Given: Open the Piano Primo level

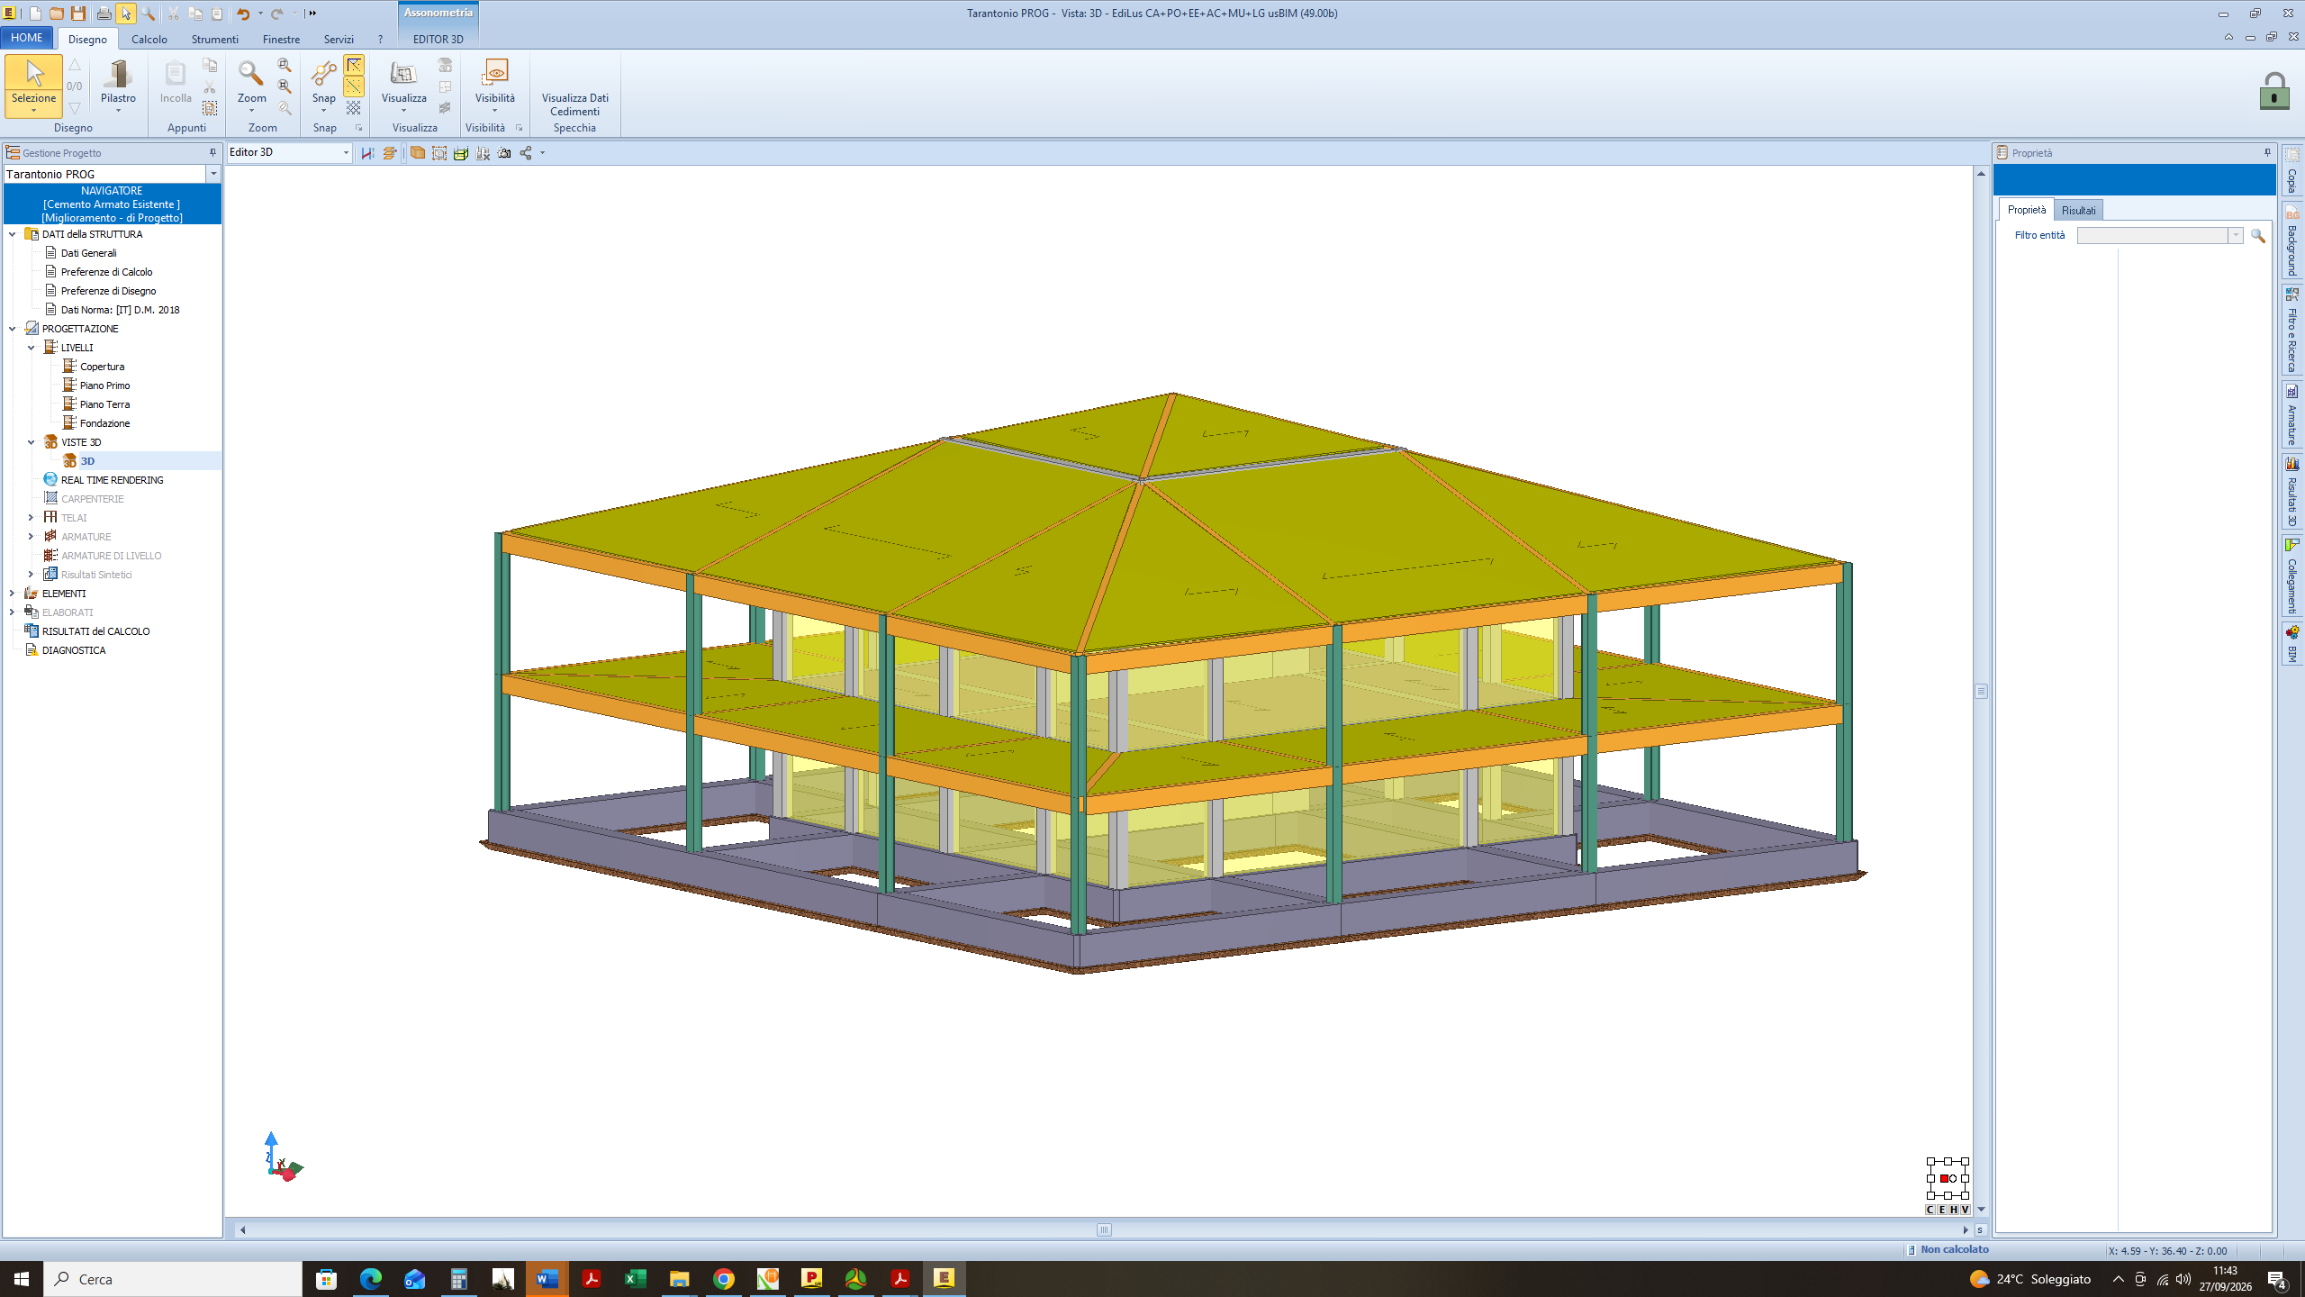Looking at the screenshot, I should click(x=104, y=385).
